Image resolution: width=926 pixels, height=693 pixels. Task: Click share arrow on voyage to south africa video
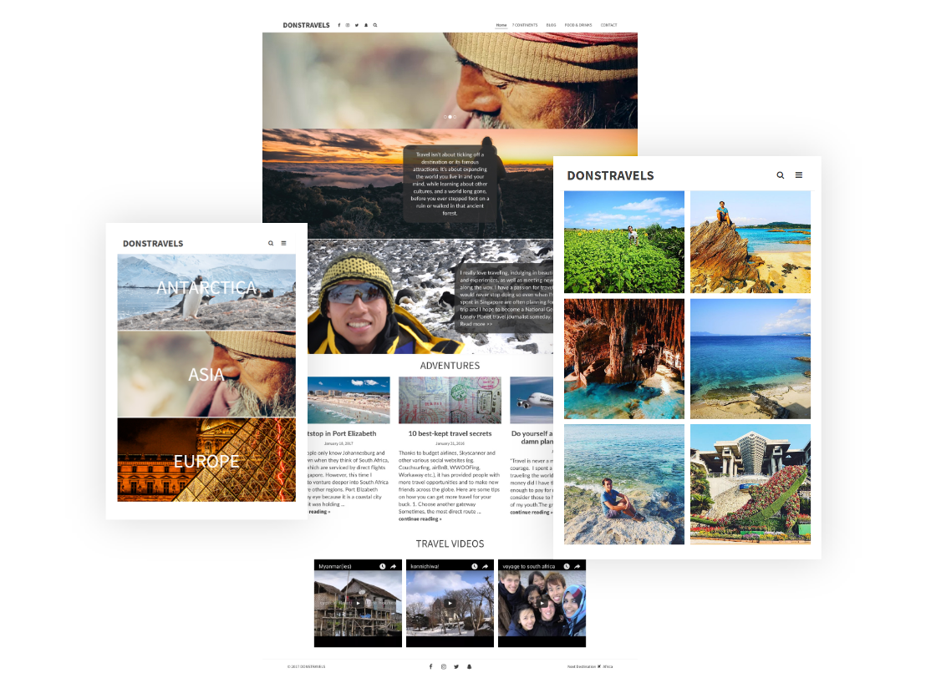point(577,566)
